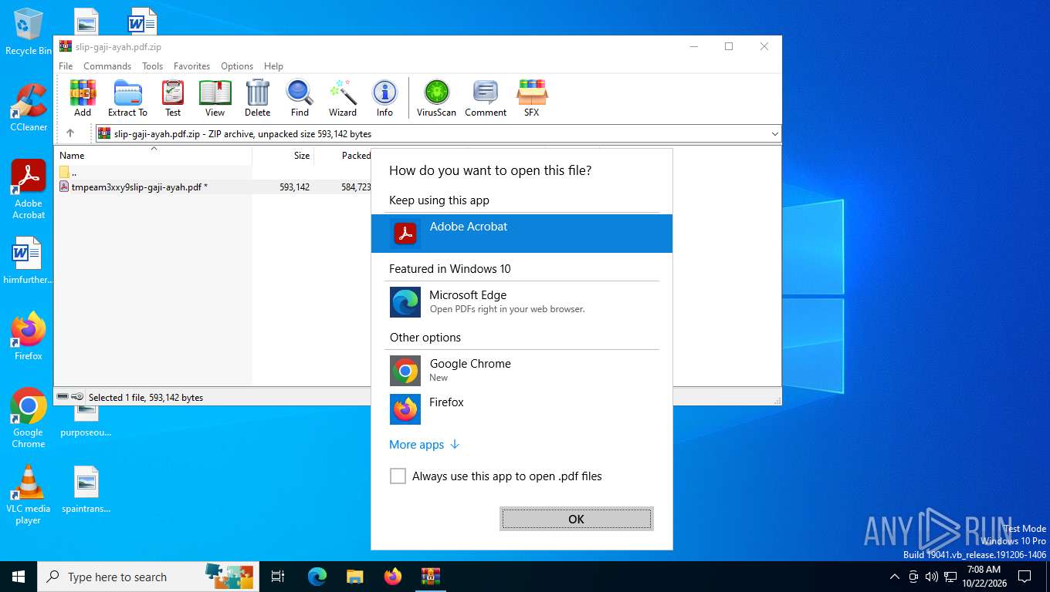This screenshot has width=1050, height=592.
Task: Click the Extract To toolbar icon
Action: 127,98
